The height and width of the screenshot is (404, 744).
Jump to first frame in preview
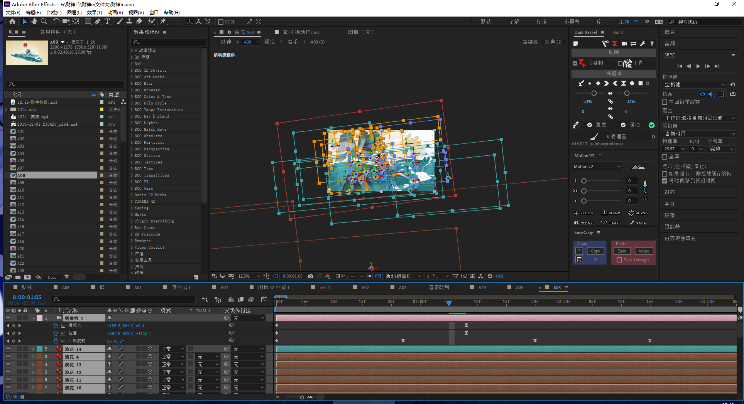pyautogui.click(x=680, y=66)
